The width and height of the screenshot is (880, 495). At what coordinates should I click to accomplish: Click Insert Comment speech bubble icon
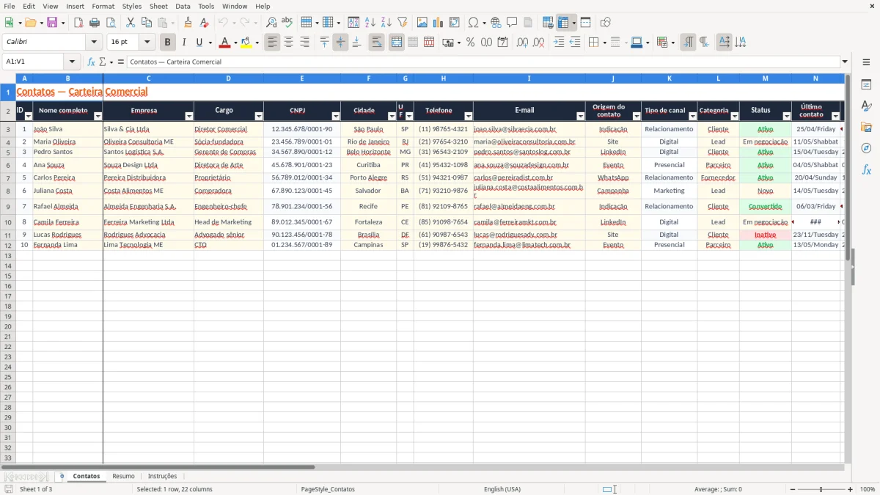(x=513, y=23)
